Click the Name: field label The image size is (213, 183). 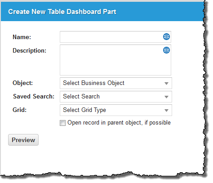22,37
